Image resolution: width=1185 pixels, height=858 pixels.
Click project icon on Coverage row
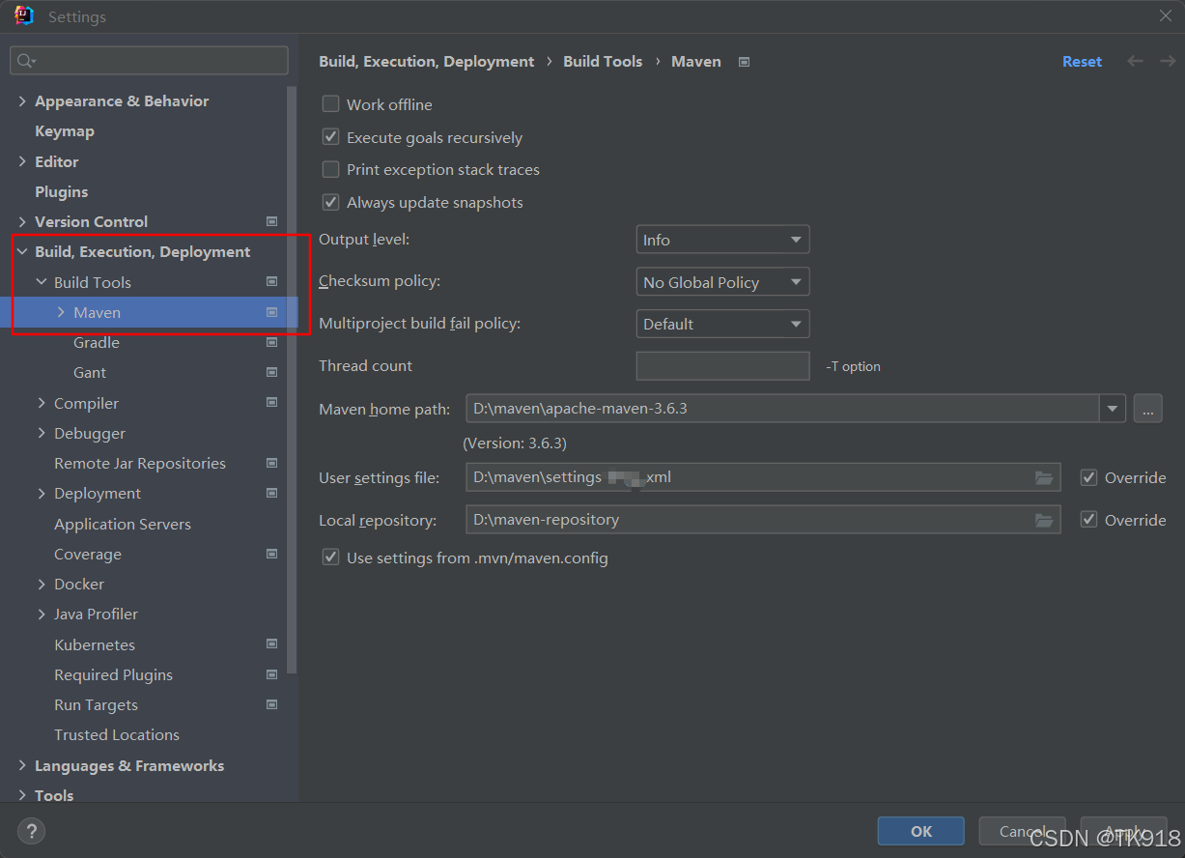[x=271, y=554]
